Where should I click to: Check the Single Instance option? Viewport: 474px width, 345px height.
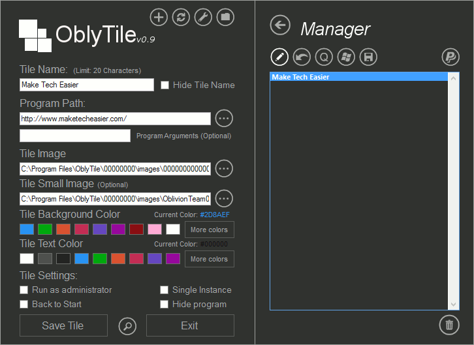click(x=164, y=290)
